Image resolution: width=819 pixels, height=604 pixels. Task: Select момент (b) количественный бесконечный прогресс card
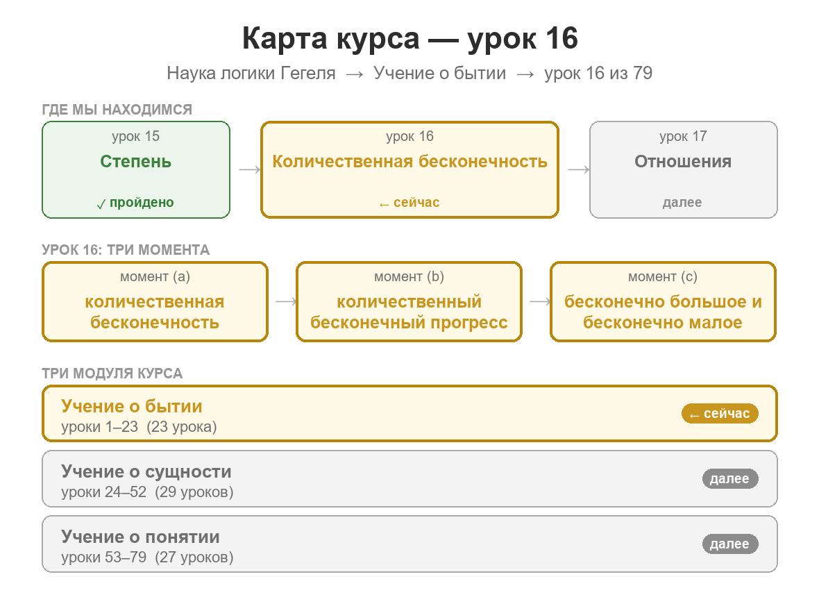tap(409, 302)
